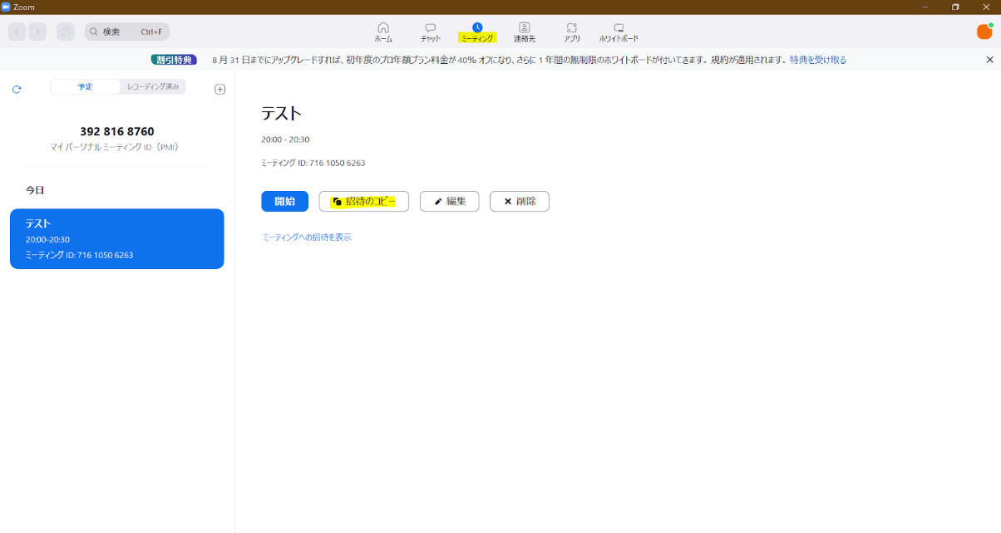Screen dimensions: 1001x533
Task: Open the Chat (チャット) tab
Action: point(431,32)
